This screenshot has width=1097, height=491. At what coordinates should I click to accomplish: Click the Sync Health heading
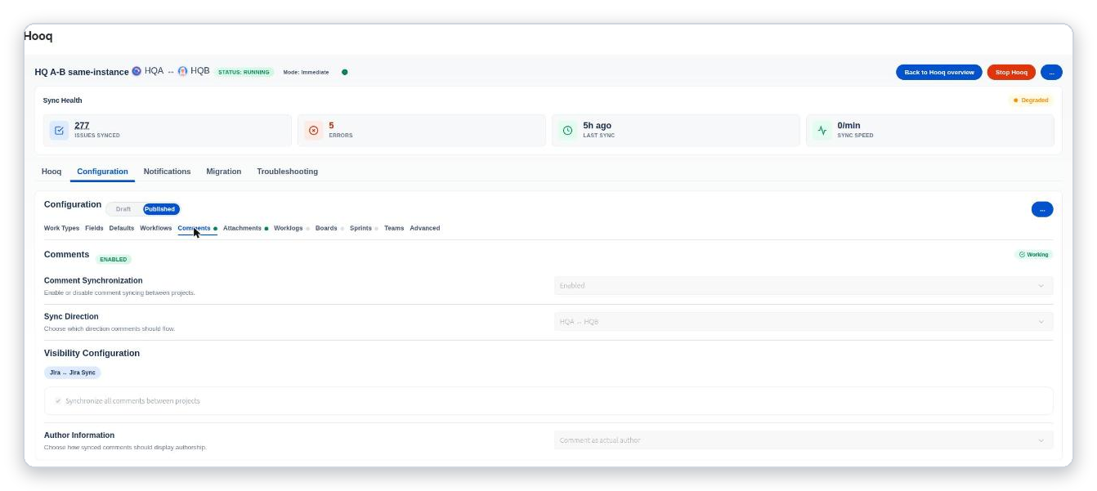pos(62,100)
